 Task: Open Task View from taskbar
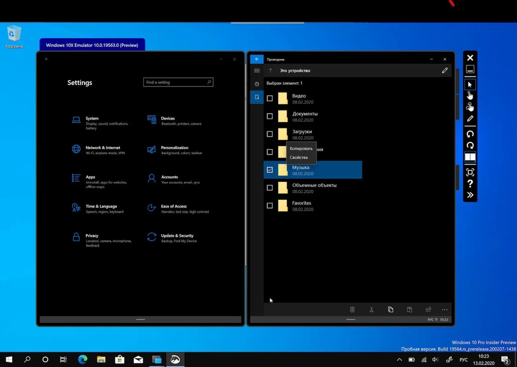tap(63, 359)
